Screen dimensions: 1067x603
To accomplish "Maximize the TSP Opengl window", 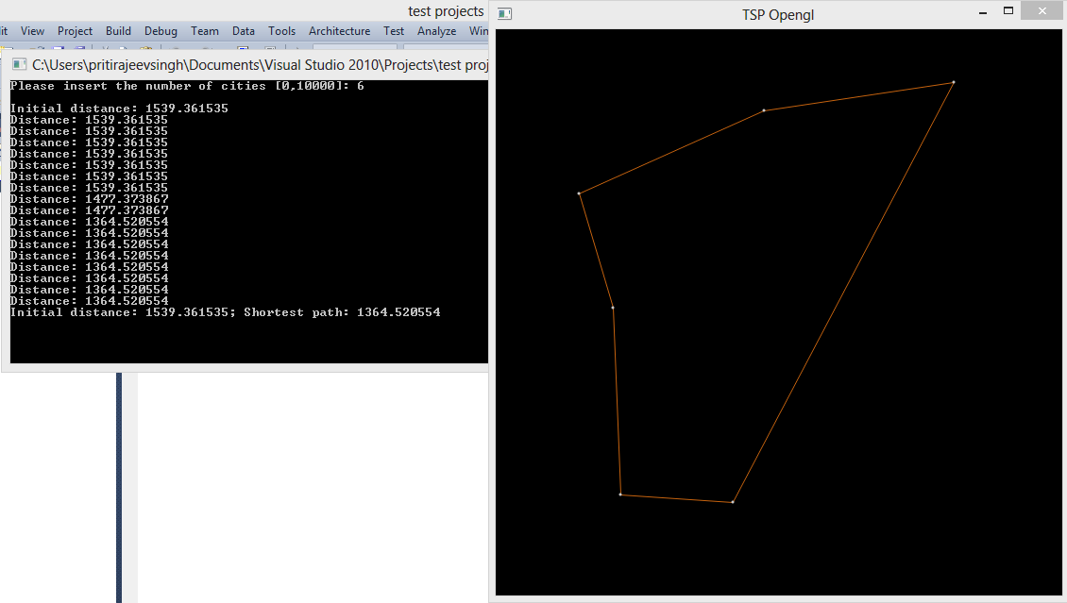I will click(1008, 11).
